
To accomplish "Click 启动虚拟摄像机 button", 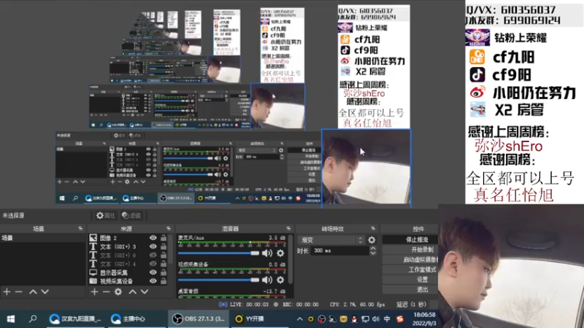I will (410, 259).
